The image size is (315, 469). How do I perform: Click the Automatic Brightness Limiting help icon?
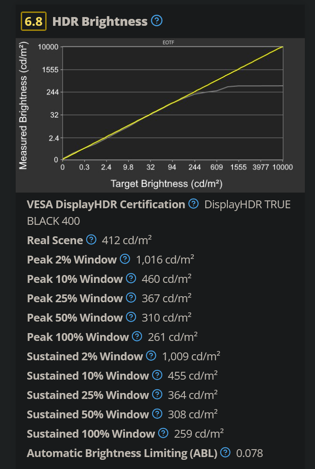[x=225, y=453]
